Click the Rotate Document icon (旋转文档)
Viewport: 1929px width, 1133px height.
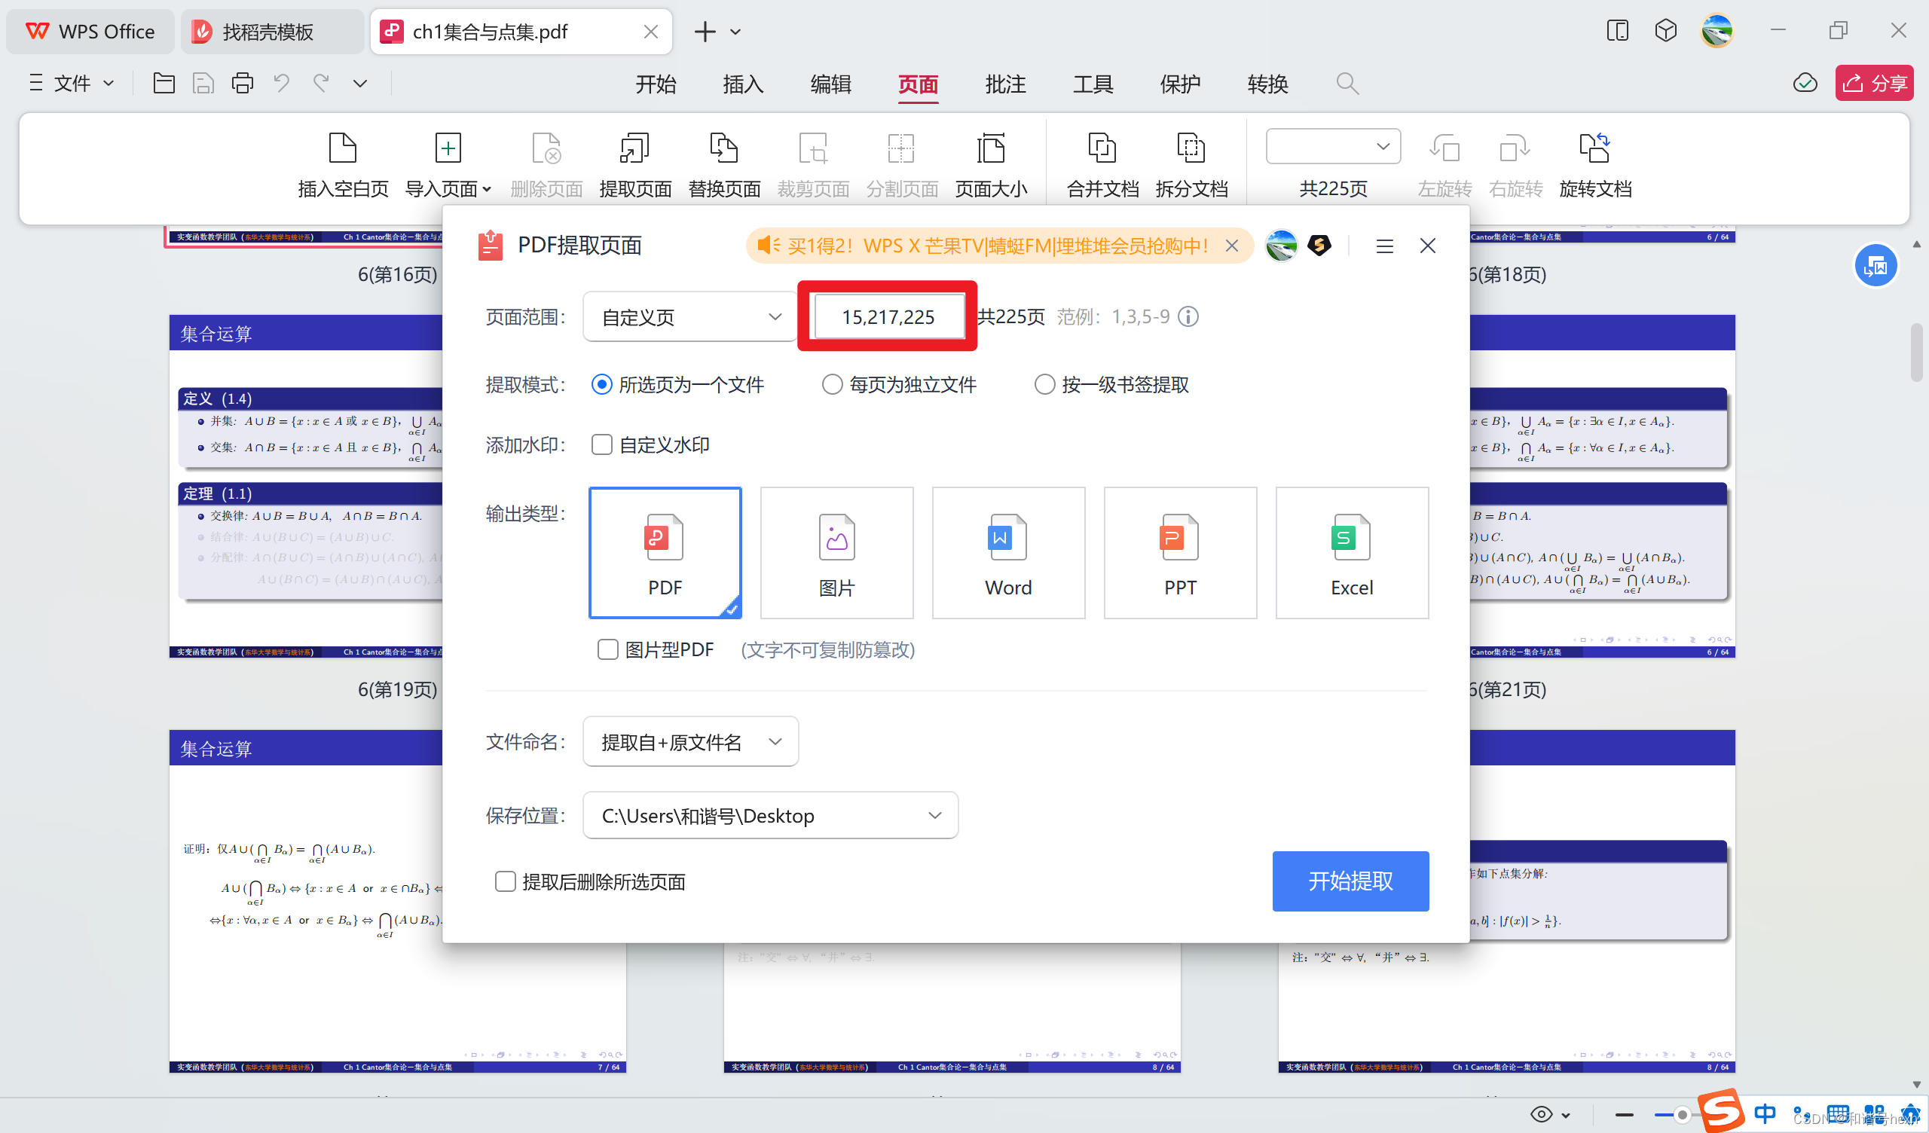click(x=1594, y=148)
